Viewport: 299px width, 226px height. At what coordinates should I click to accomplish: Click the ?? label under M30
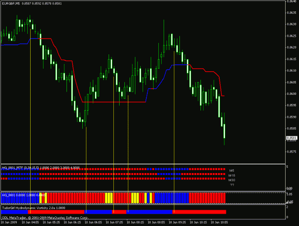(232, 185)
